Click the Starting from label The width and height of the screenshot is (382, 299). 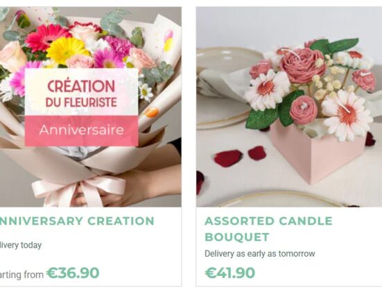(x=21, y=275)
